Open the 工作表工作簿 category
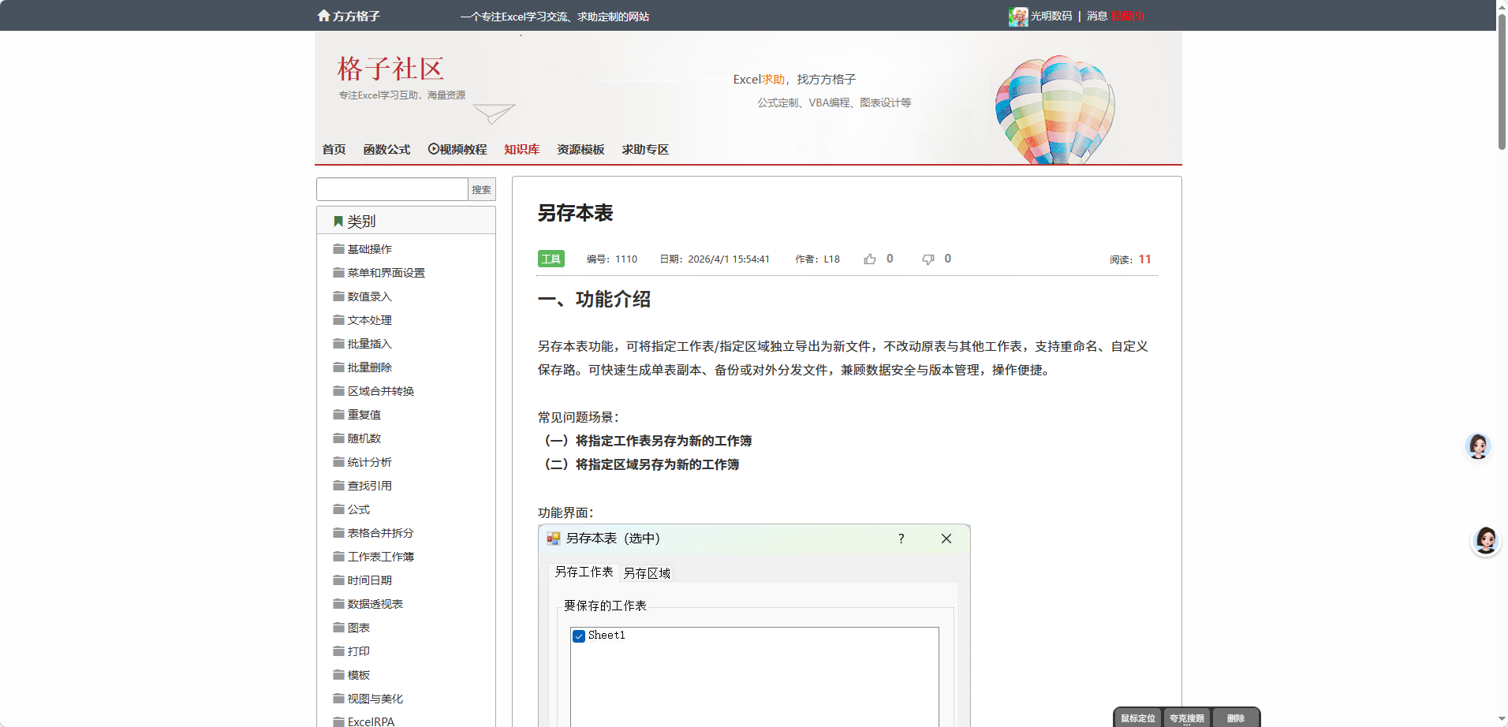Image resolution: width=1508 pixels, height=727 pixels. 380,557
